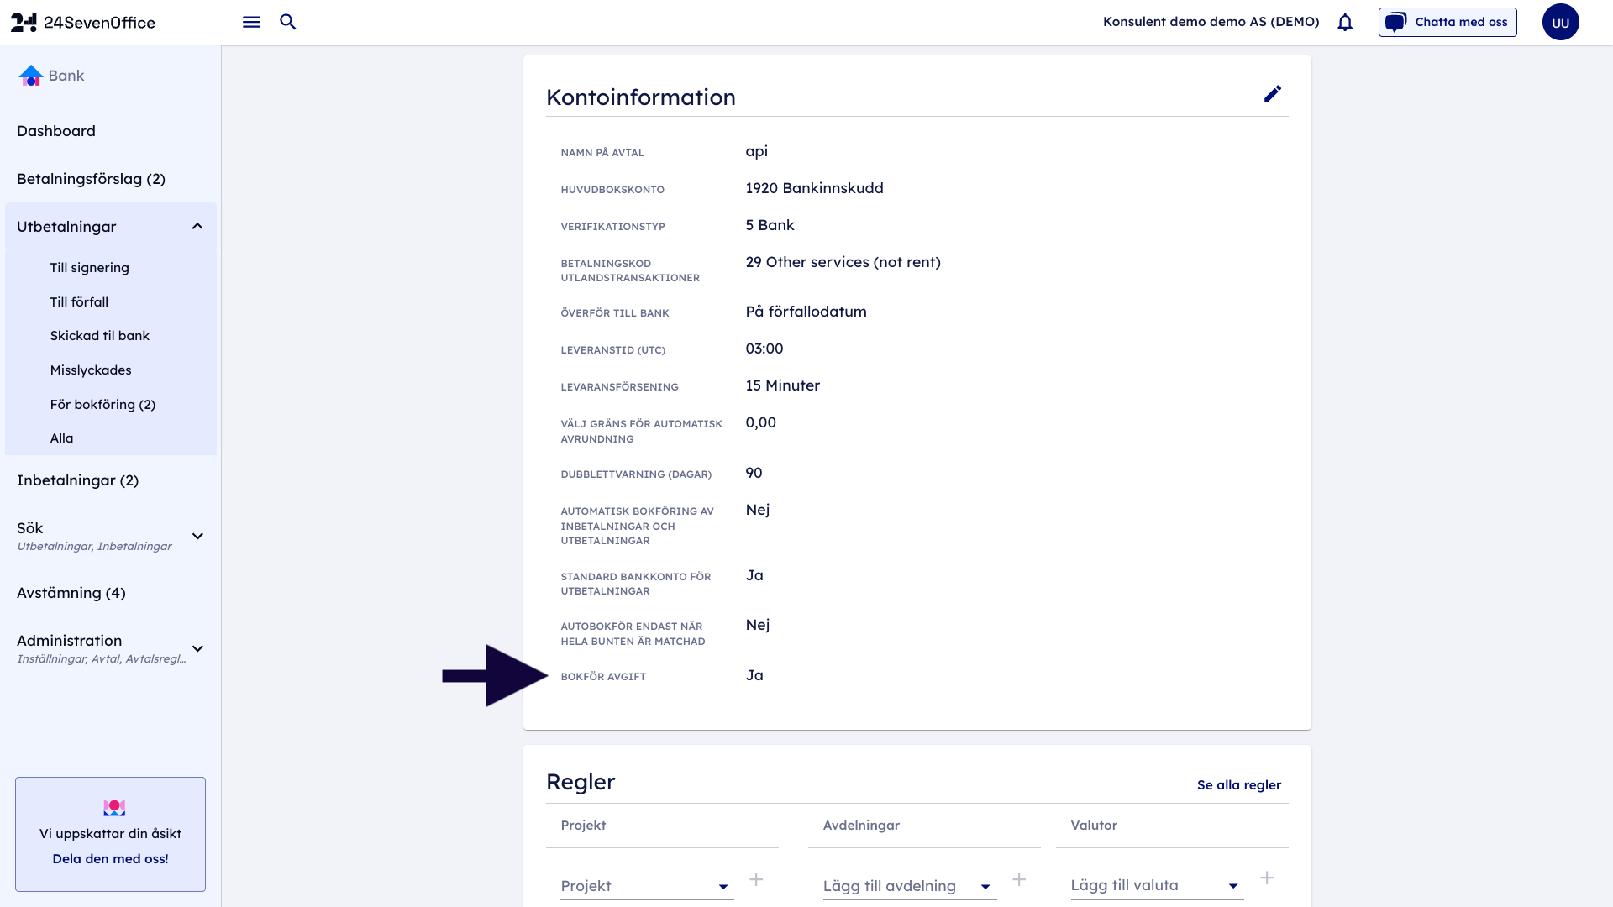Add department rule with plus icon
The height and width of the screenshot is (907, 1613).
click(1019, 879)
